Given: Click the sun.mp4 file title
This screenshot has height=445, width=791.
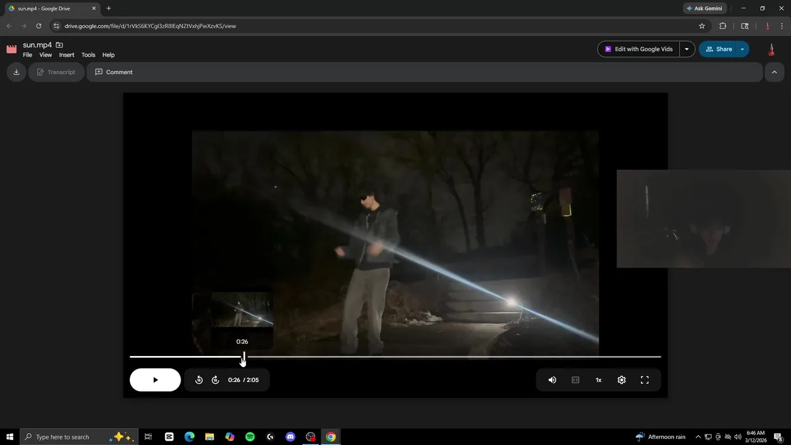Looking at the screenshot, I should click(37, 45).
